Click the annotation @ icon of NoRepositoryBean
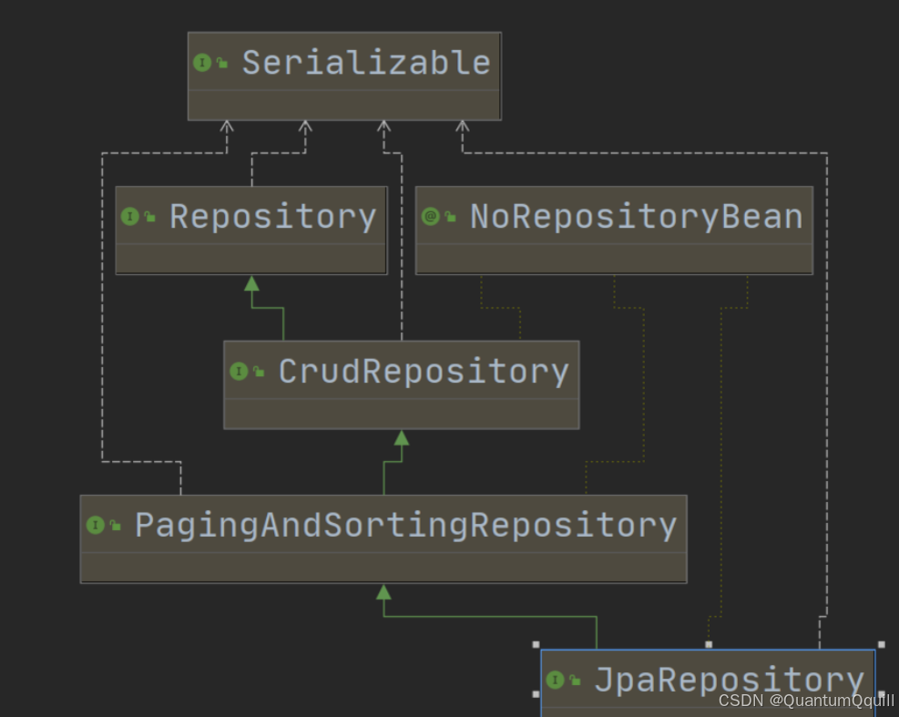This screenshot has height=717, width=899. (x=430, y=217)
